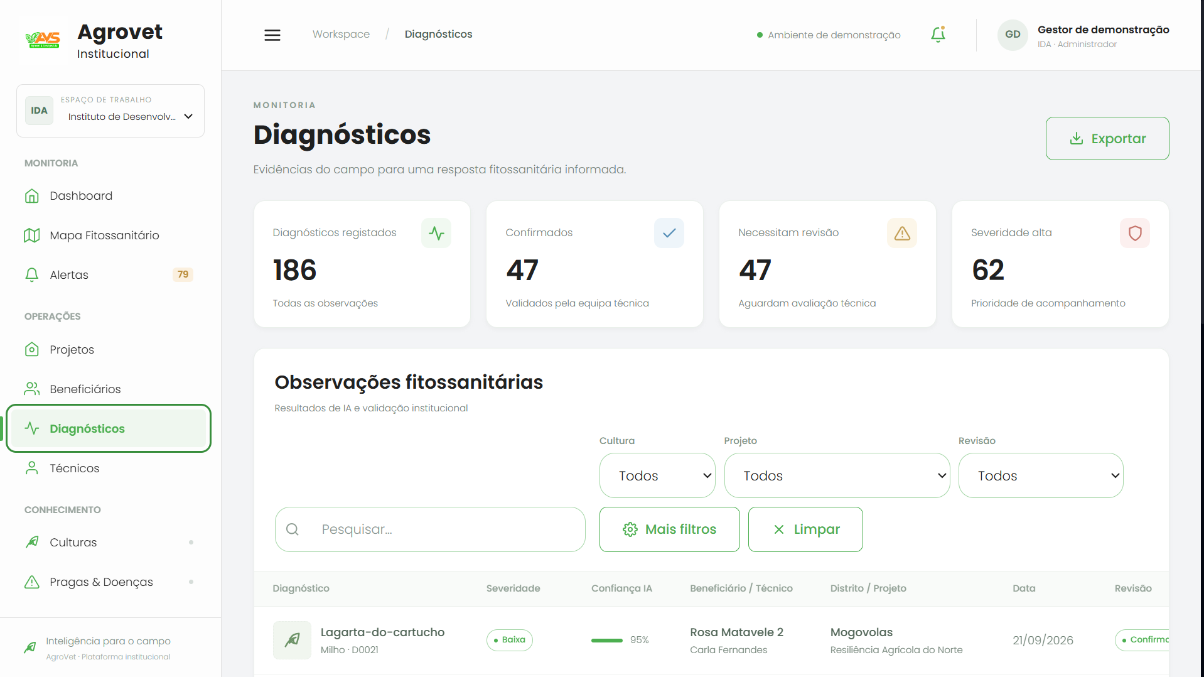Expand the Projeto filter dropdown

(837, 475)
